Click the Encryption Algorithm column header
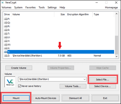This screenshot has height=104, width=121. click(x=79, y=14)
